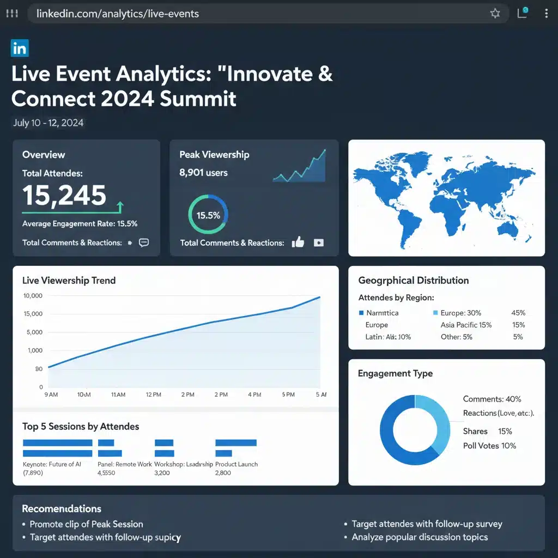The image size is (558, 558).
Task: Click the Product Launch session bars
Action: tap(235, 448)
